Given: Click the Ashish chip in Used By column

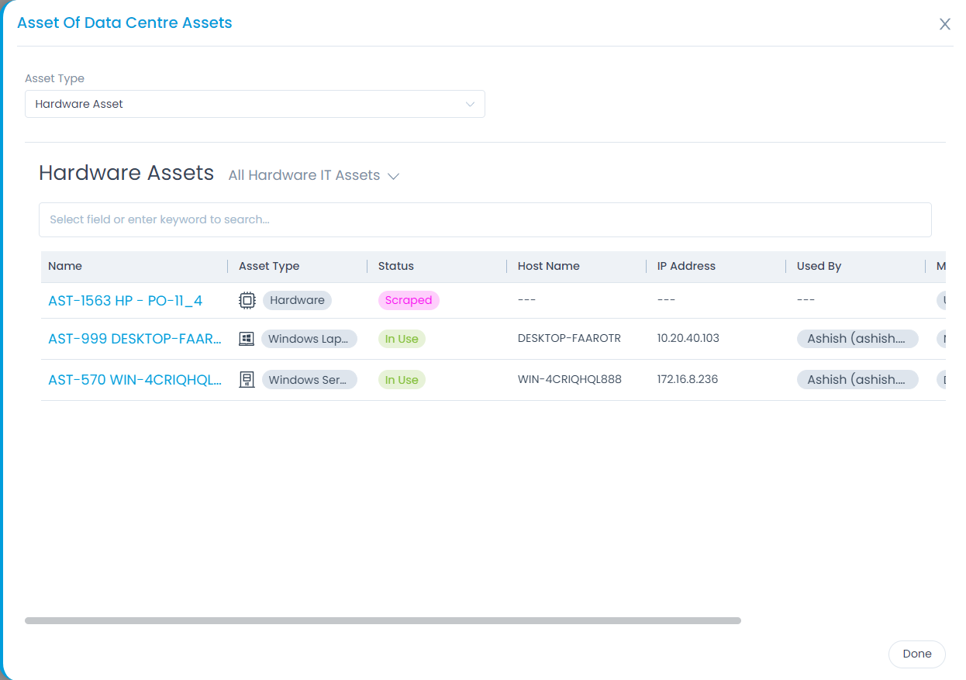Looking at the screenshot, I should tap(857, 338).
